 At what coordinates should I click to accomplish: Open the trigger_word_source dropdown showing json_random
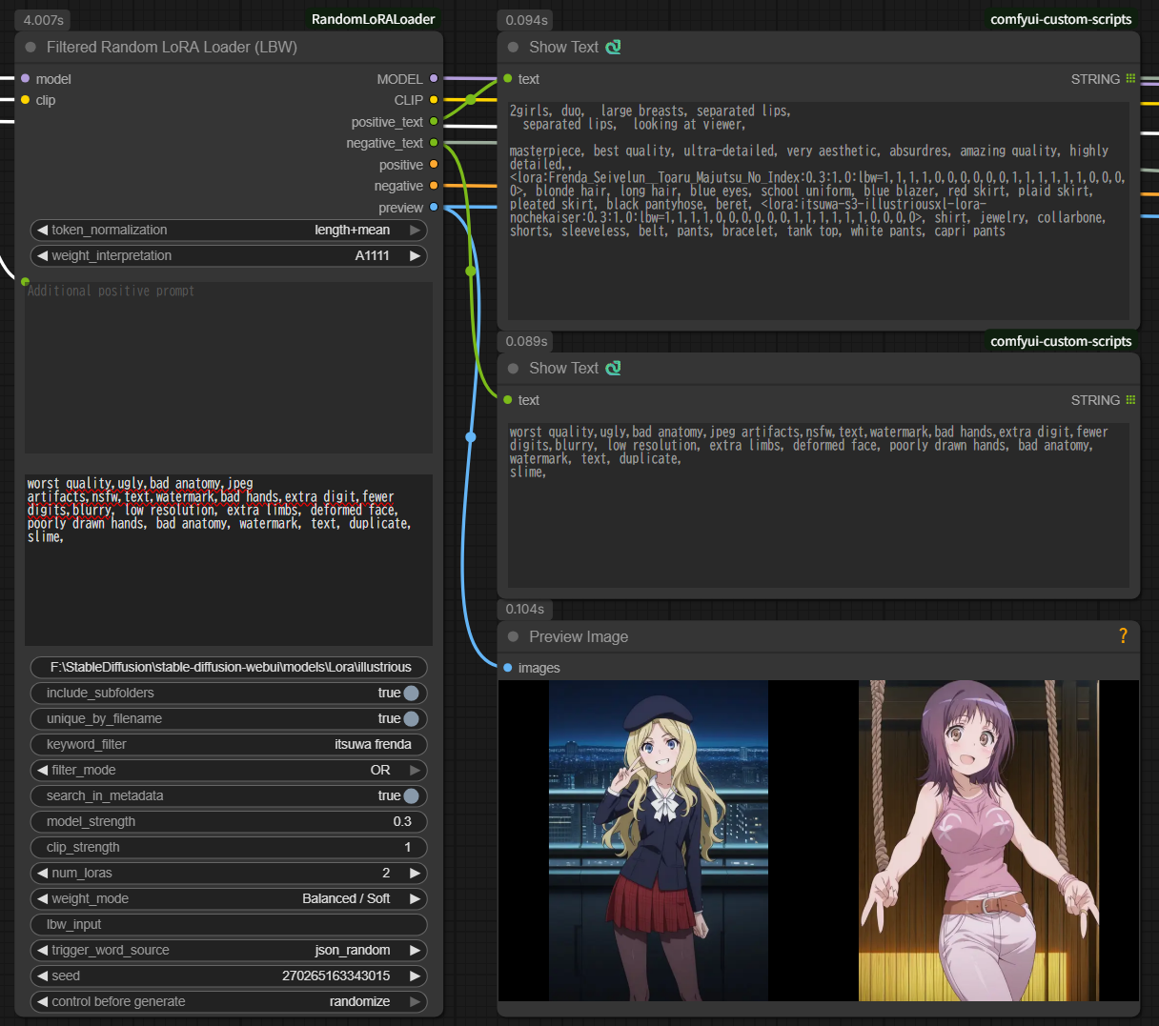point(229,950)
